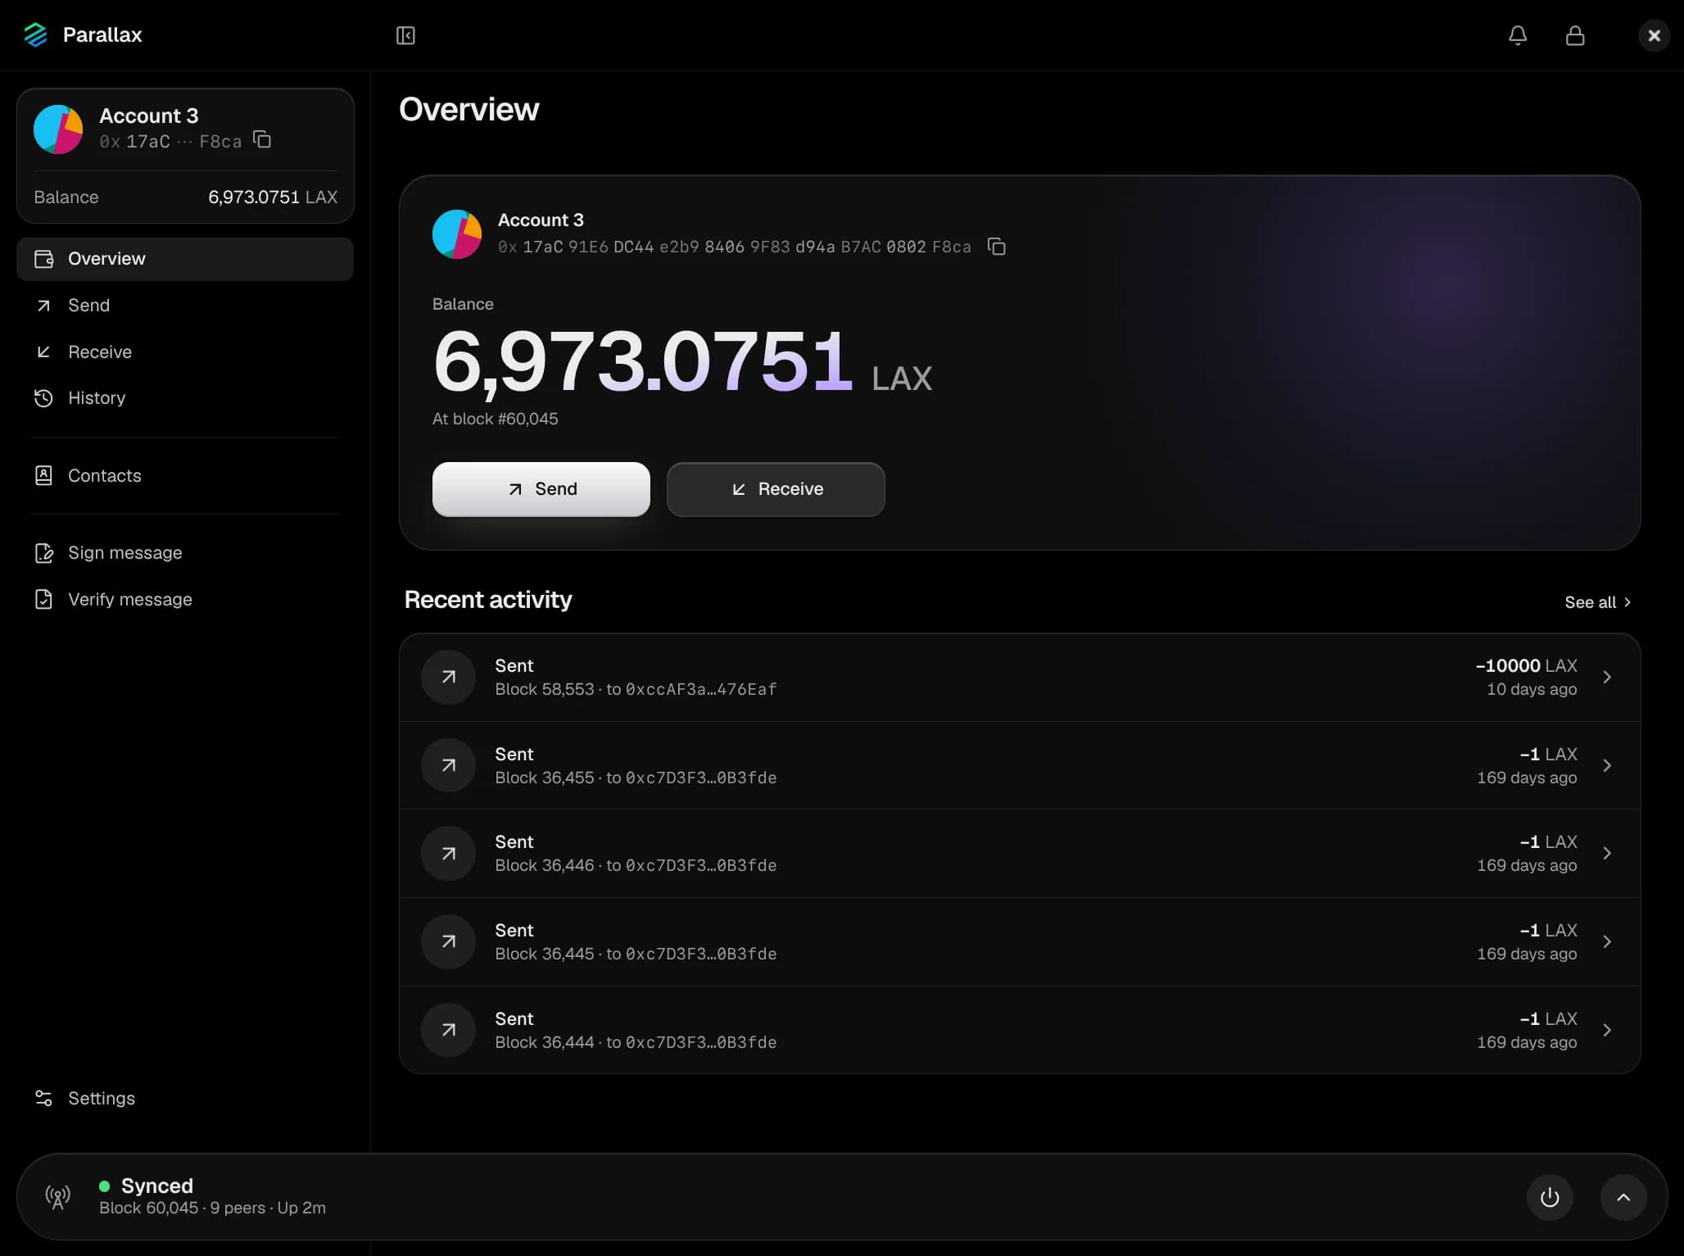Open the Block 36,446 transaction chevron
Image resolution: width=1684 pixels, height=1256 pixels.
[x=1607, y=854]
